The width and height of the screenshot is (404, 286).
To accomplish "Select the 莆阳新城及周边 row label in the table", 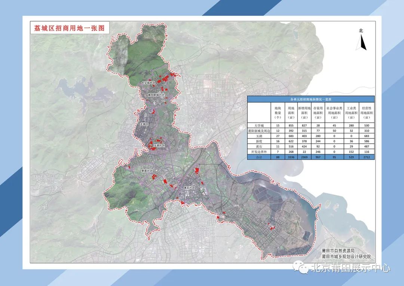I will click(x=259, y=131).
